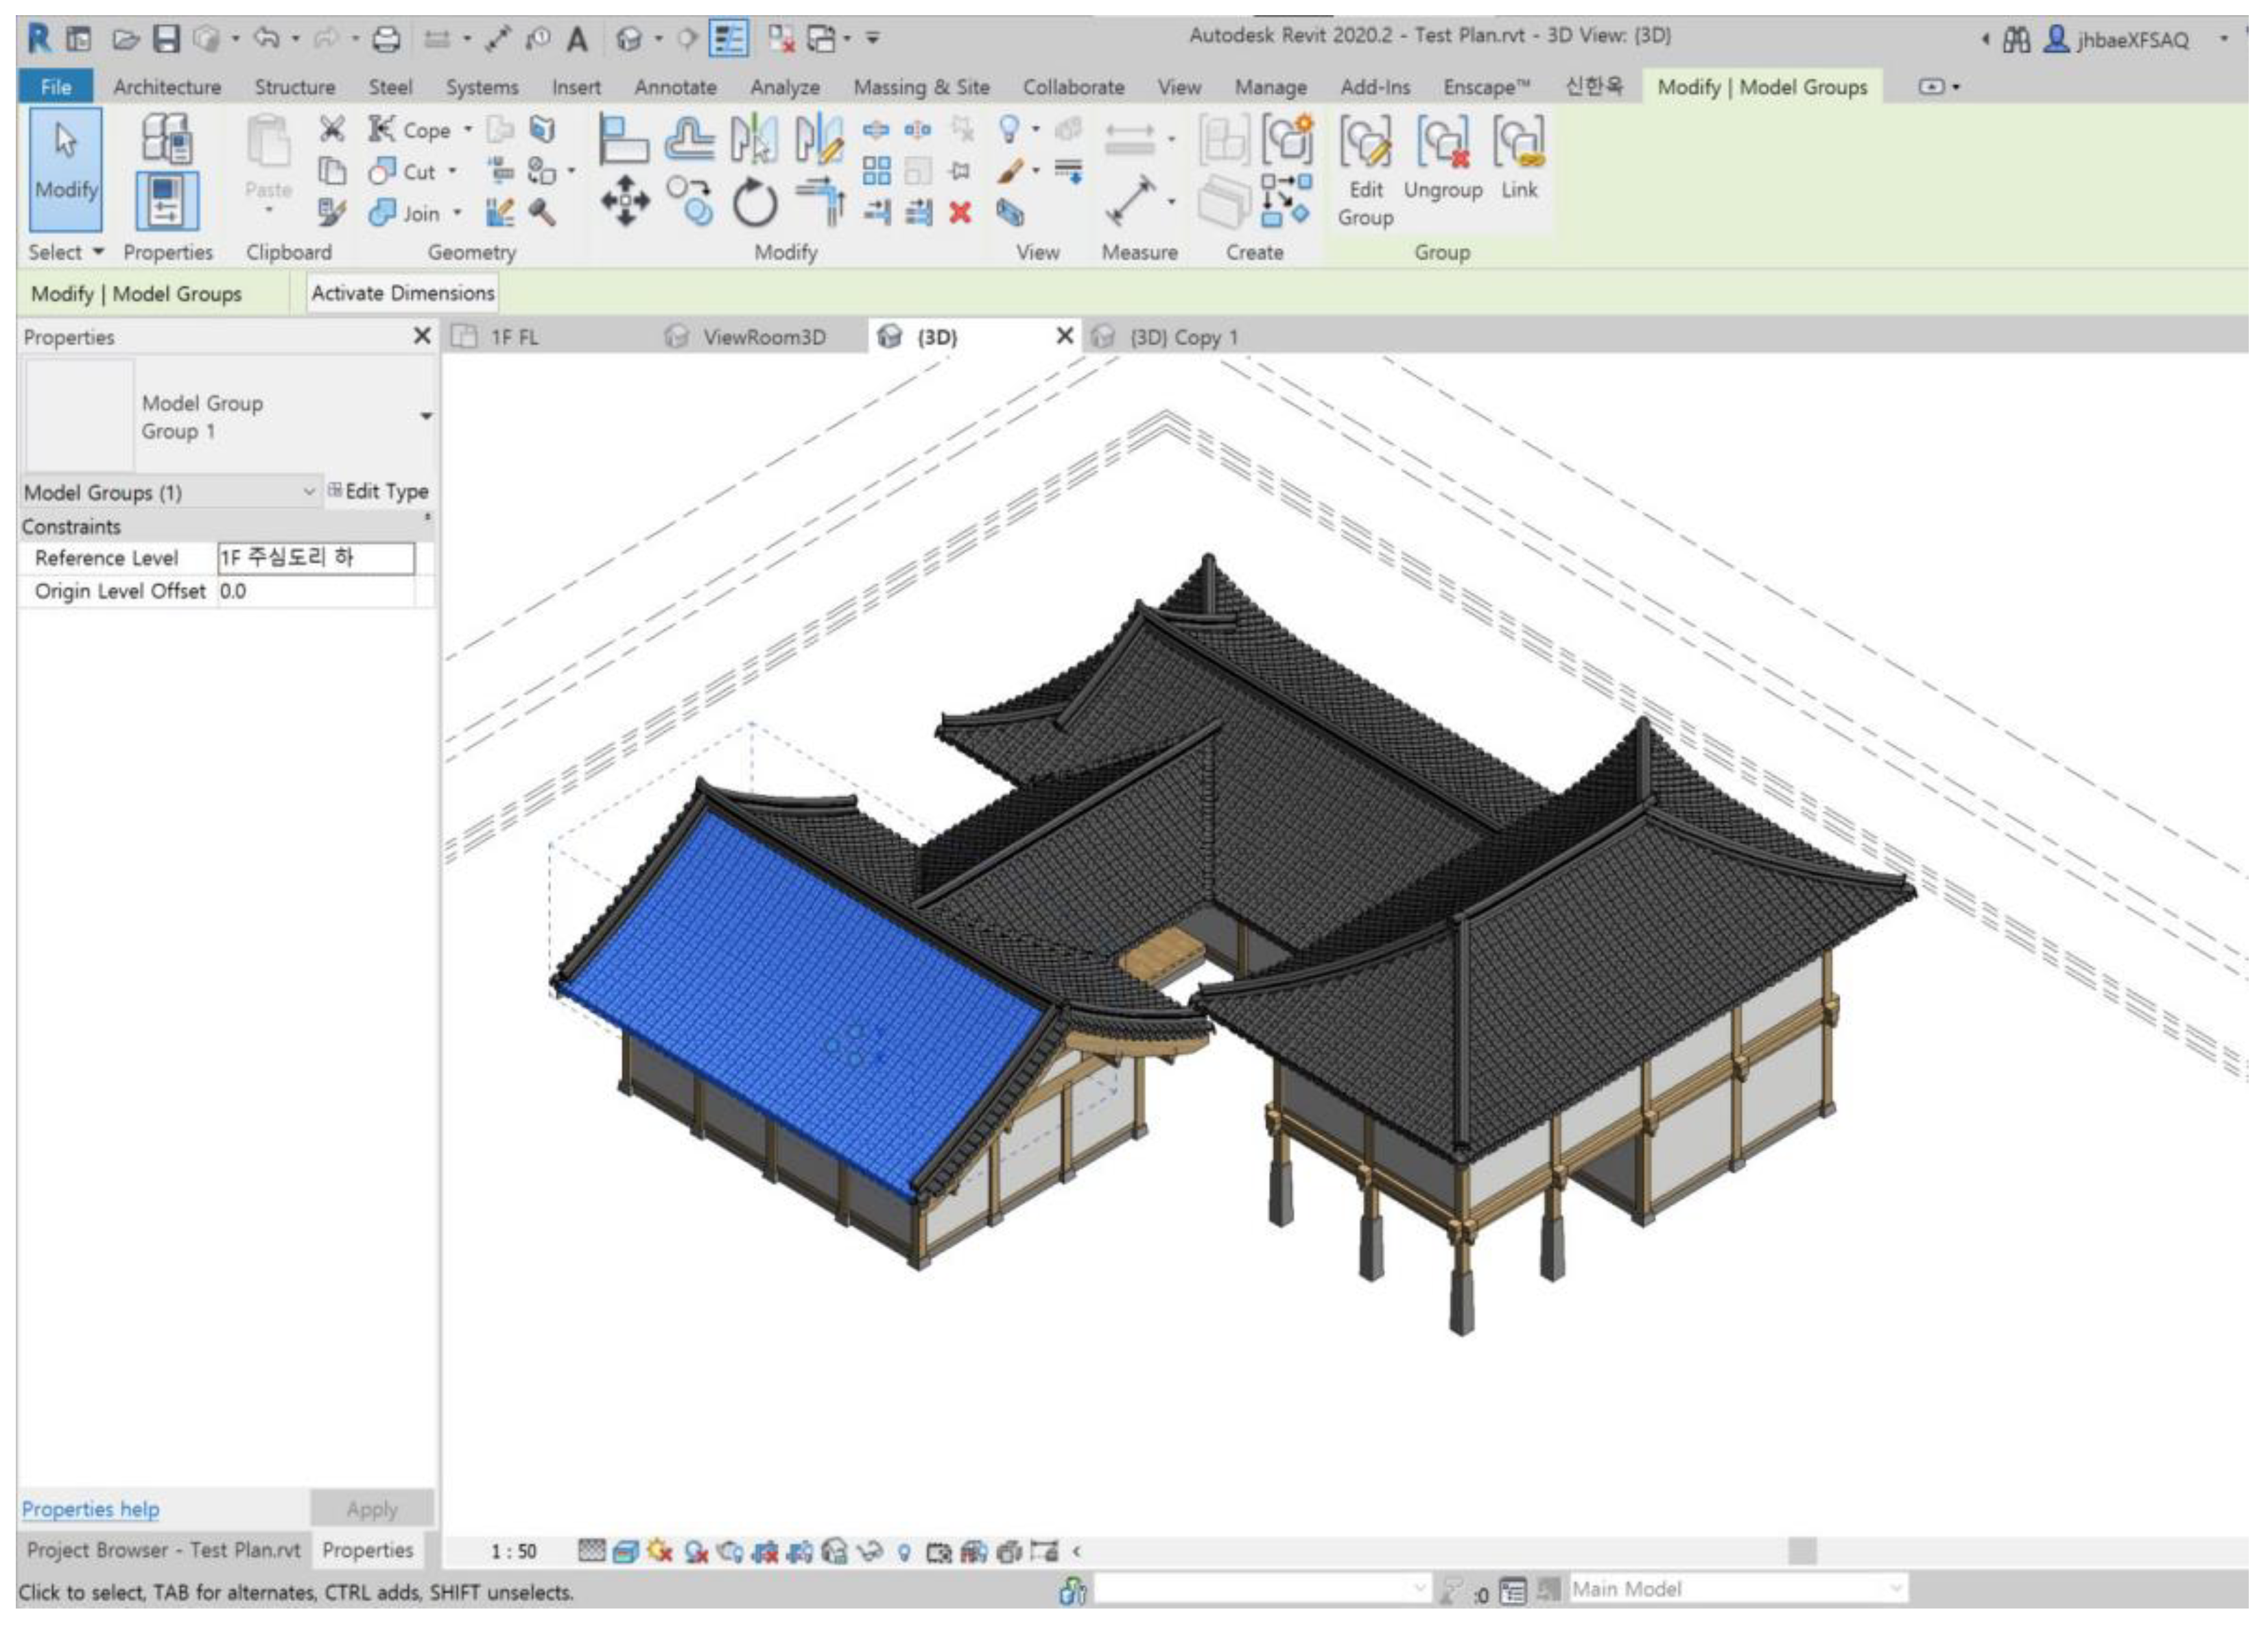Switch to the ViewRoom3D view tab
2268x1625 pixels.
(x=763, y=337)
